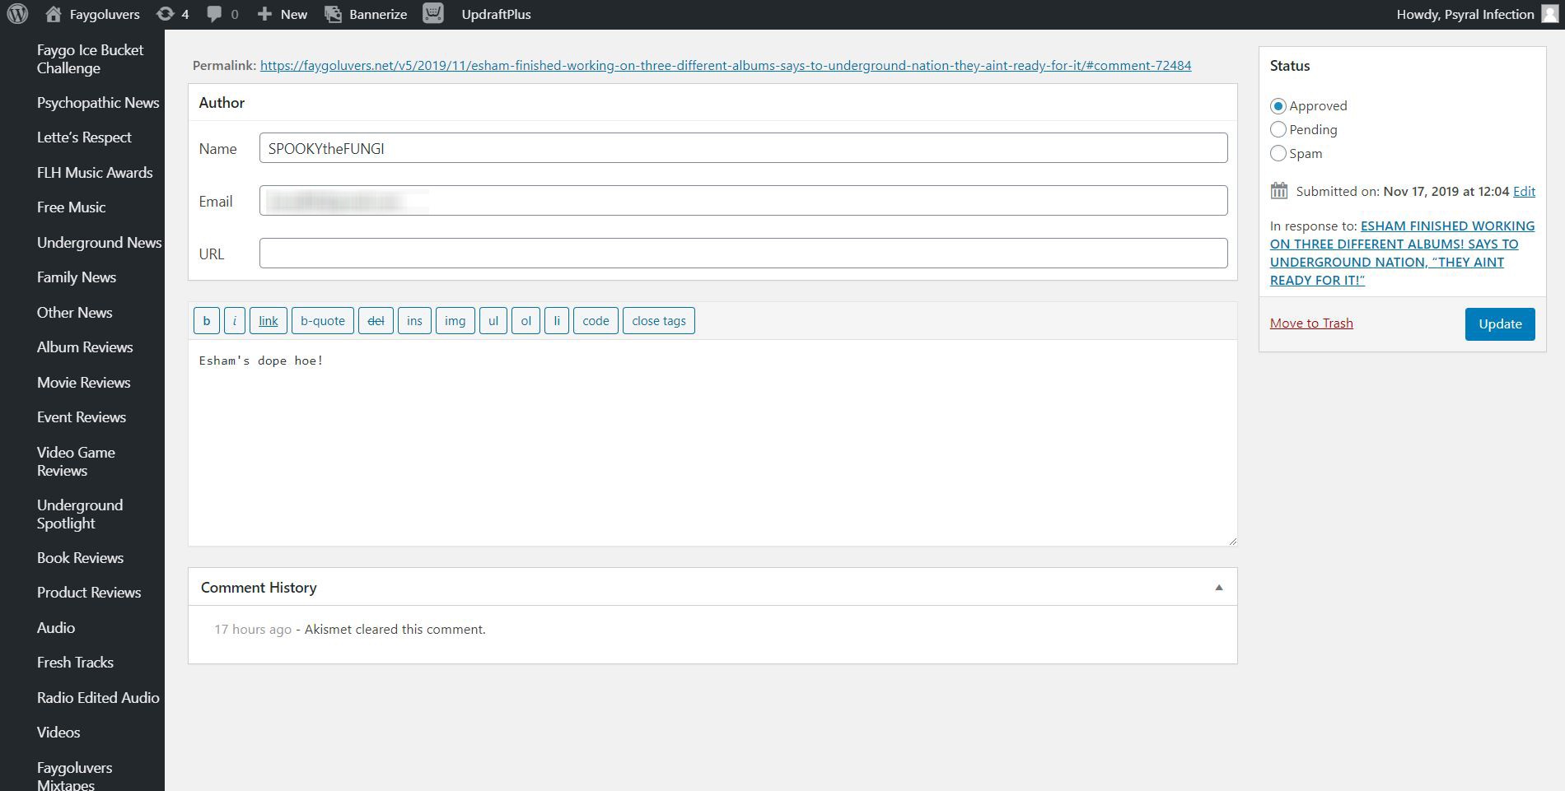
Task: Click the Update button
Action: click(x=1500, y=324)
